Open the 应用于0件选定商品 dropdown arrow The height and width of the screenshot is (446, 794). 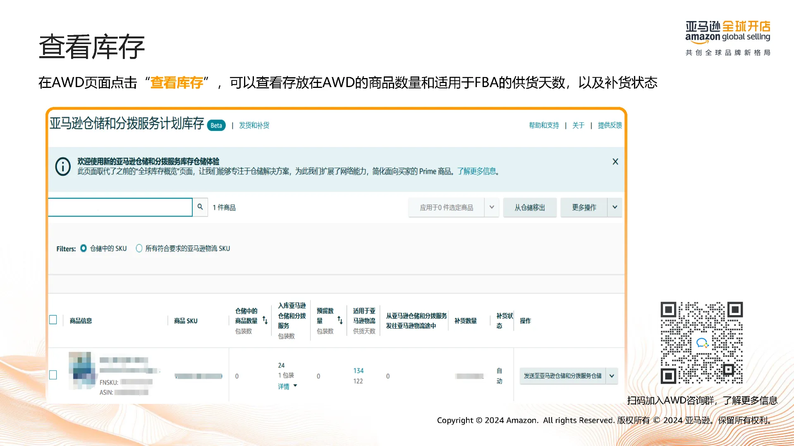point(492,207)
